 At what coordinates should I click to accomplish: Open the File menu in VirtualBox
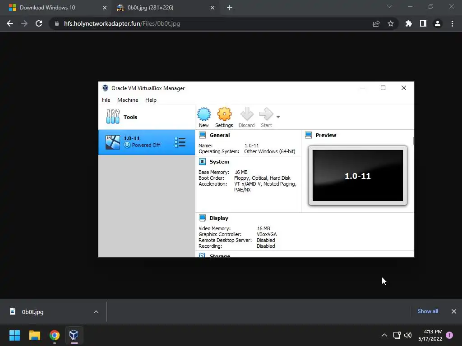pos(106,100)
